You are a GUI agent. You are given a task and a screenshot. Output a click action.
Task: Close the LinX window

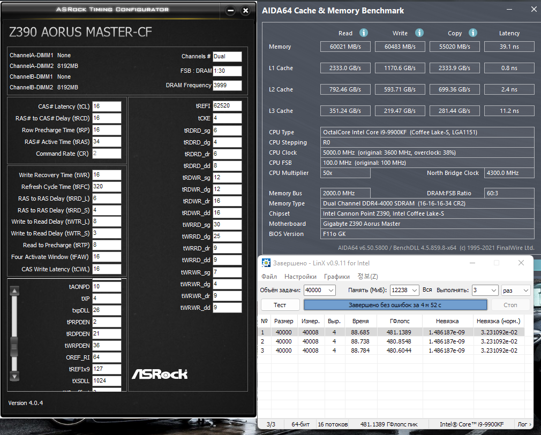521,263
